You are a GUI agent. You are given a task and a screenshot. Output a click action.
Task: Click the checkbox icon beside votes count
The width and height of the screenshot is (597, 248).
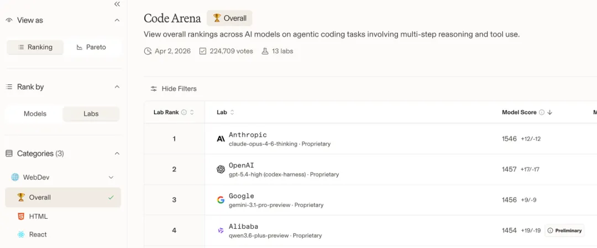click(x=203, y=51)
